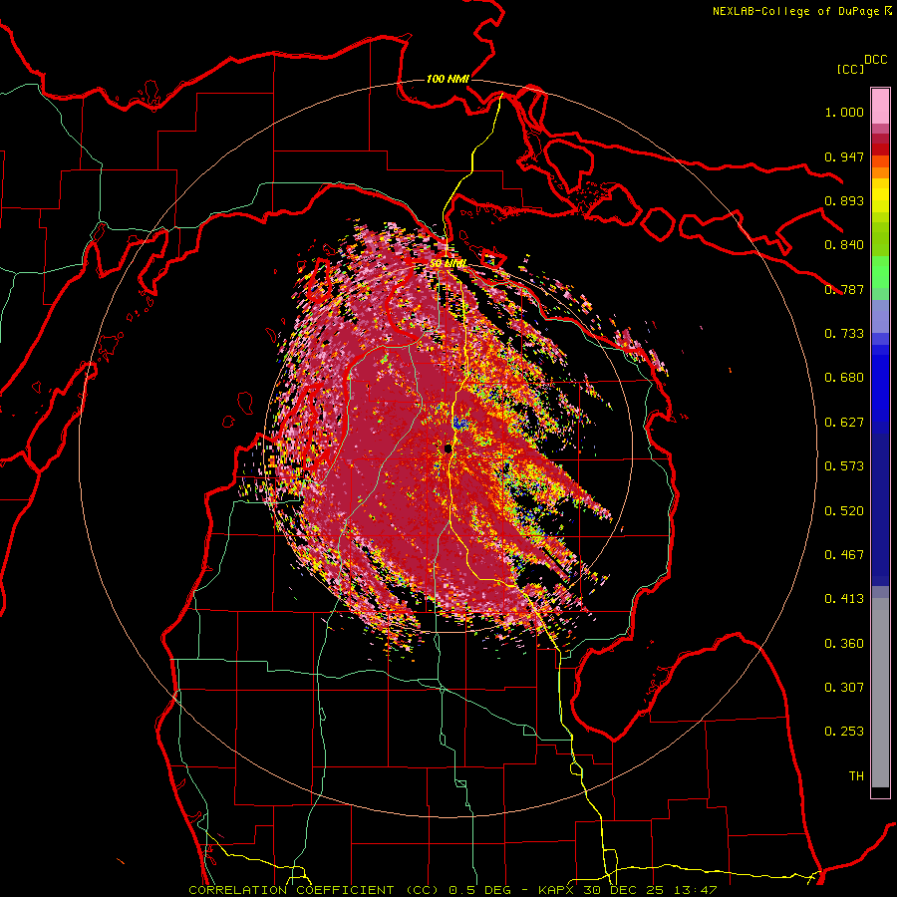This screenshot has width=897, height=897.
Task: Select the 0.787 legend value
Action: (844, 289)
